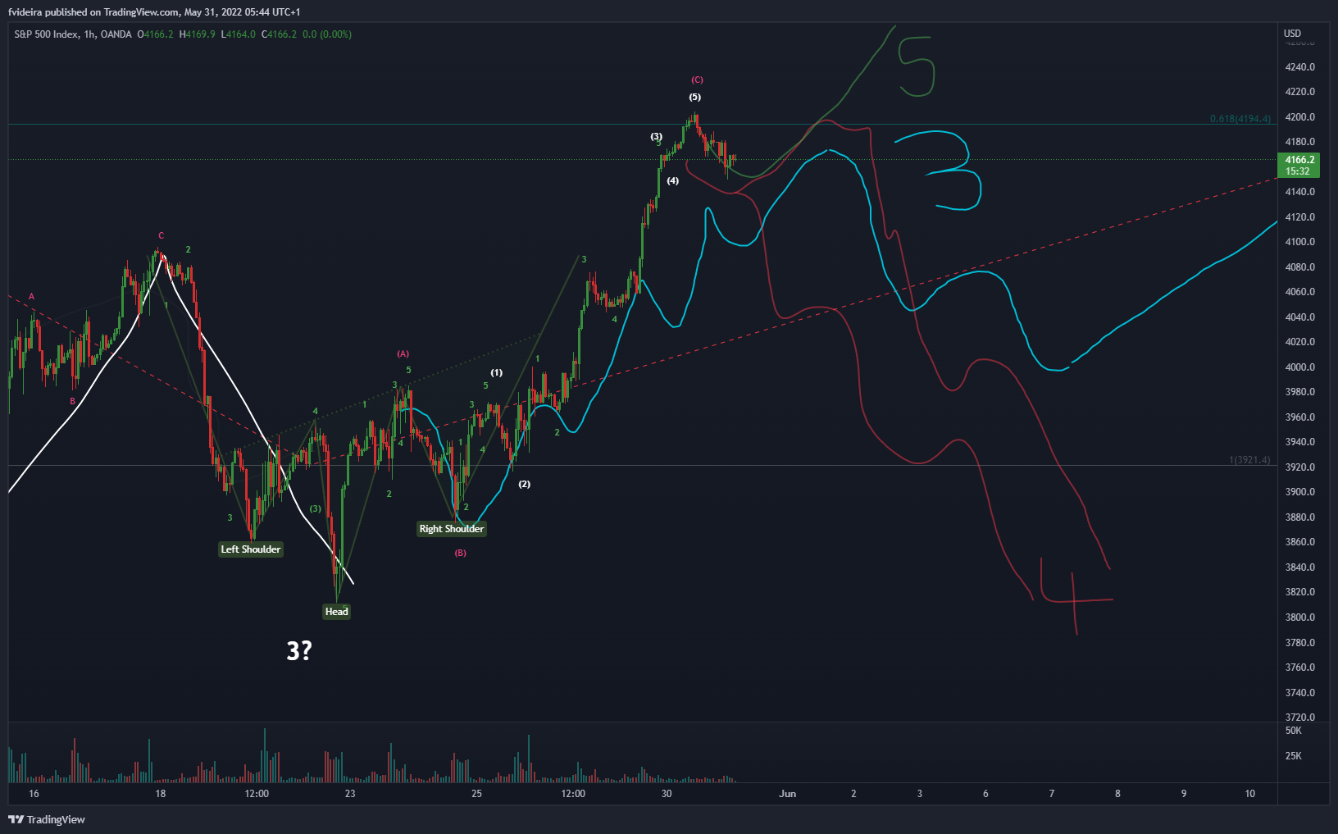Click the S&P 500 Index symbol title
The height and width of the screenshot is (834, 1338).
(x=47, y=34)
